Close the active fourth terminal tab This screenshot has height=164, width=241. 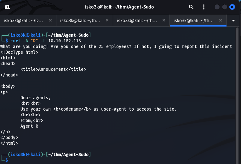(x=220, y=20)
